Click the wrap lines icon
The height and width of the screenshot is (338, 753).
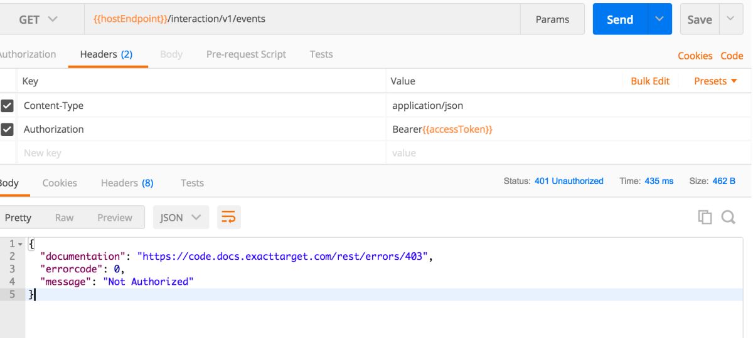228,217
